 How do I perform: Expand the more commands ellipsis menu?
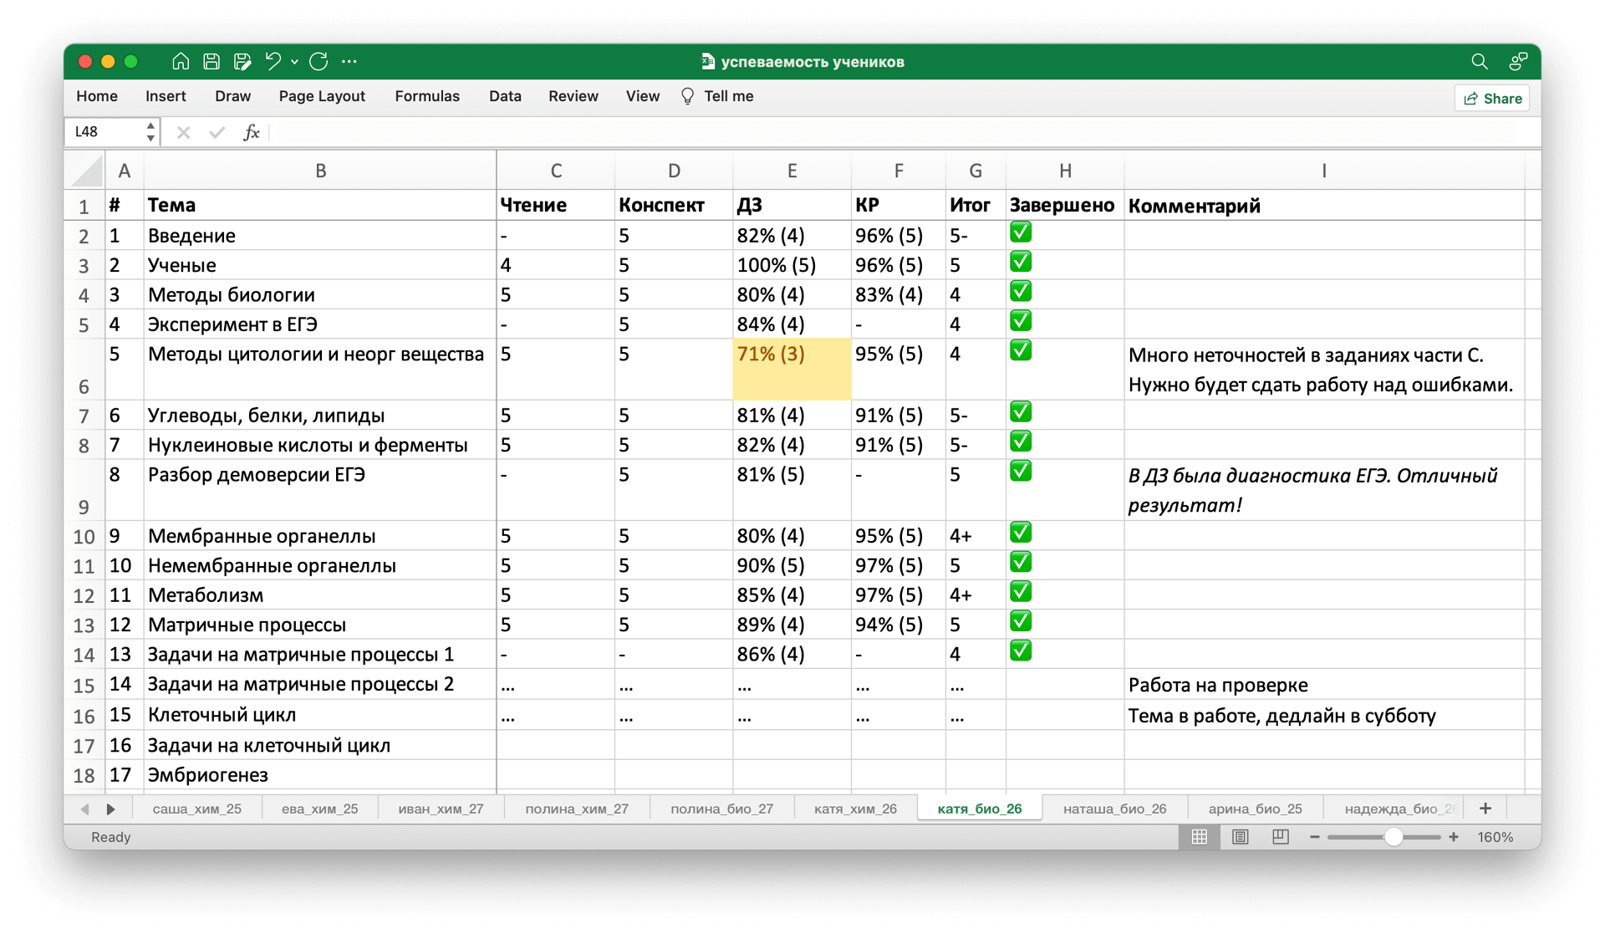click(349, 61)
